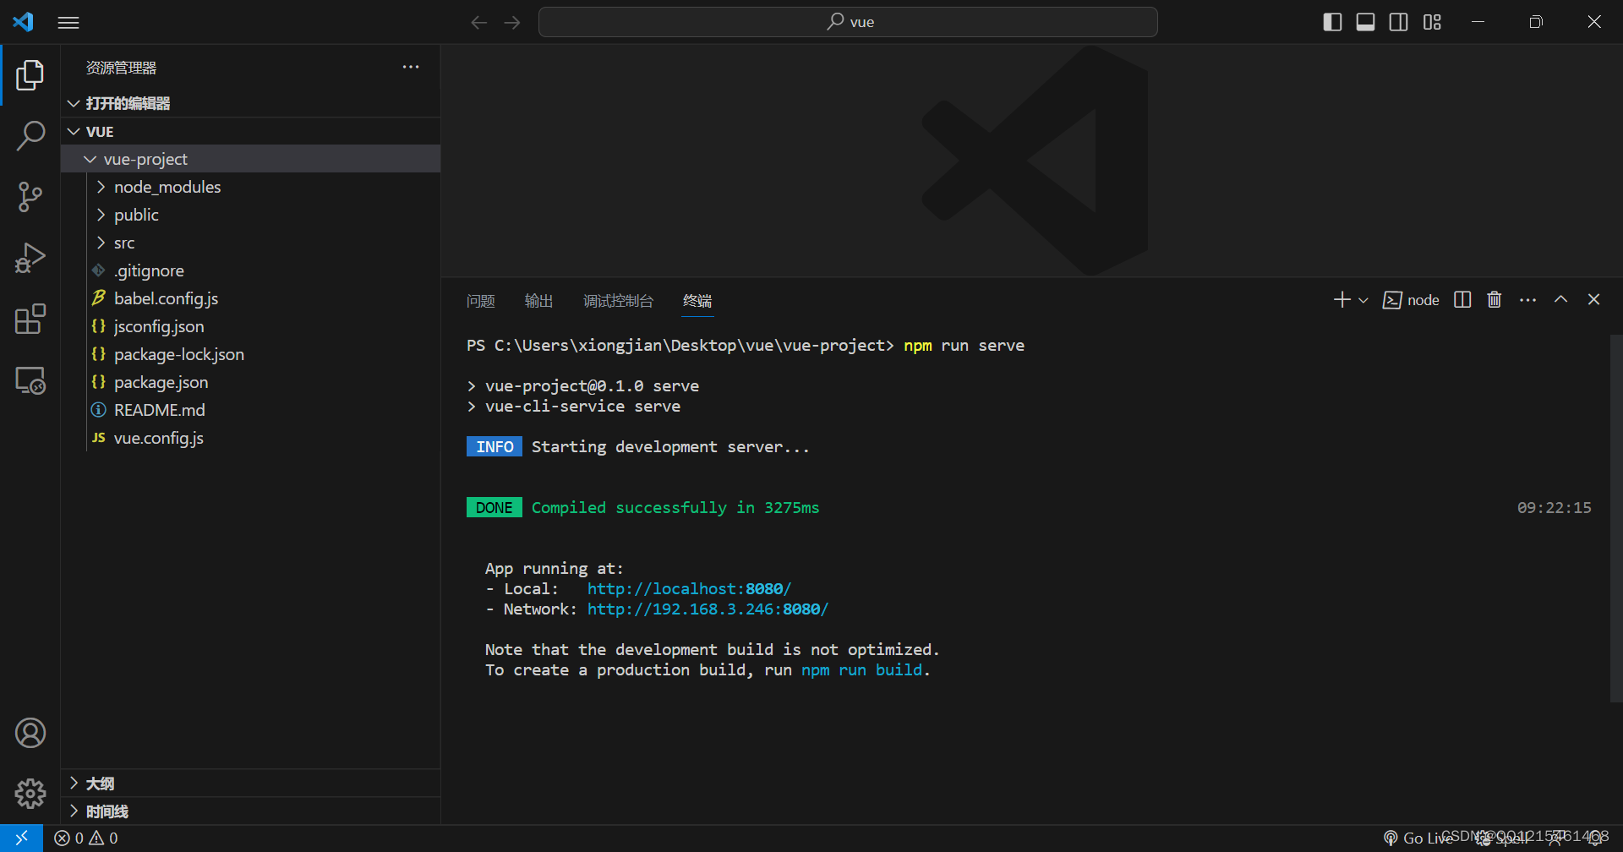Open the customize layout icon
Screen dimensions: 1623x852
pos(1432,22)
